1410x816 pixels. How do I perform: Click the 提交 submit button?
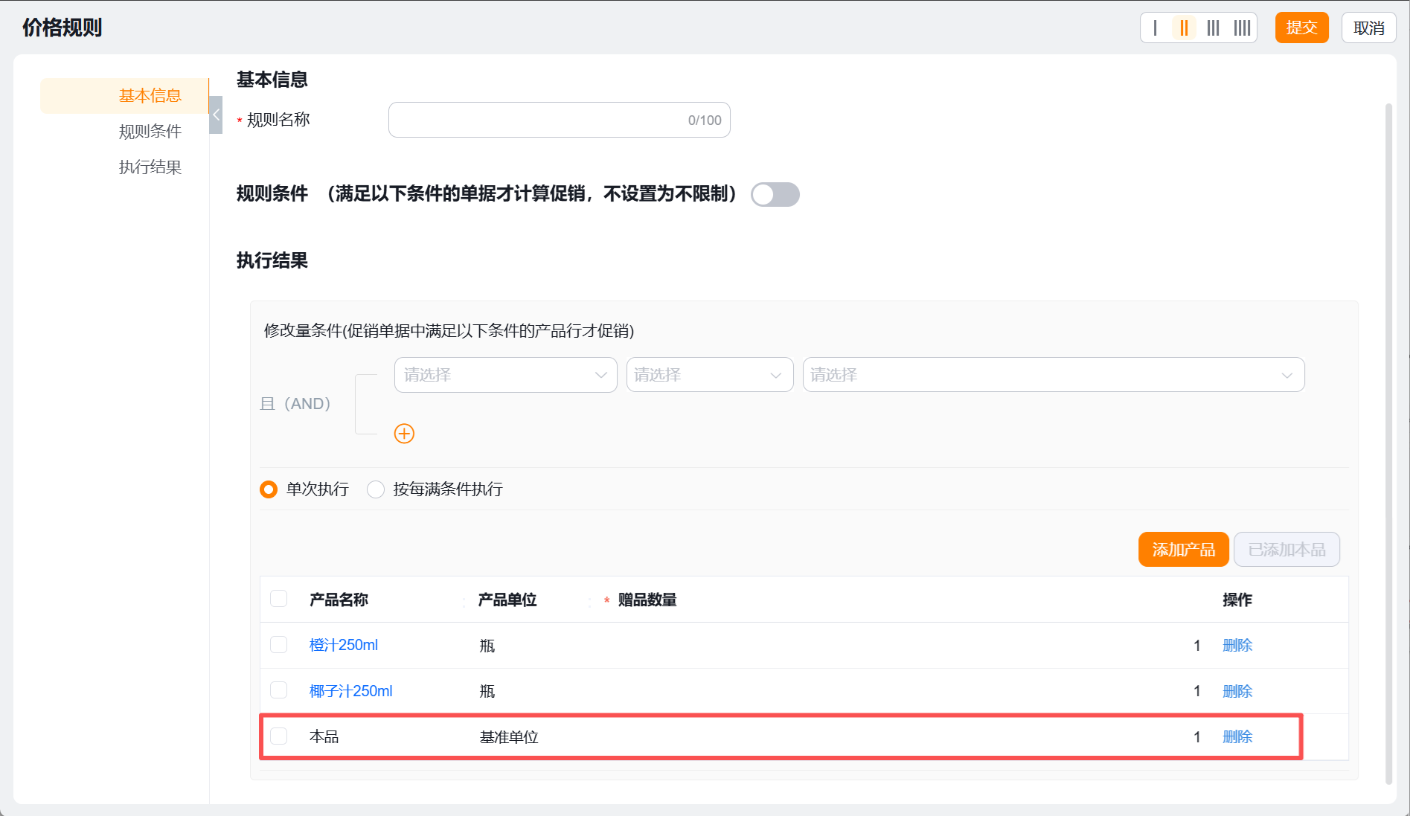1302,28
